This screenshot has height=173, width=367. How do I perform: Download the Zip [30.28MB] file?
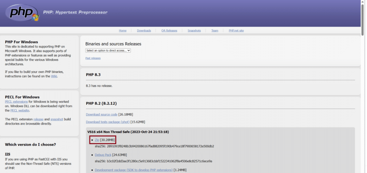pos(97,140)
